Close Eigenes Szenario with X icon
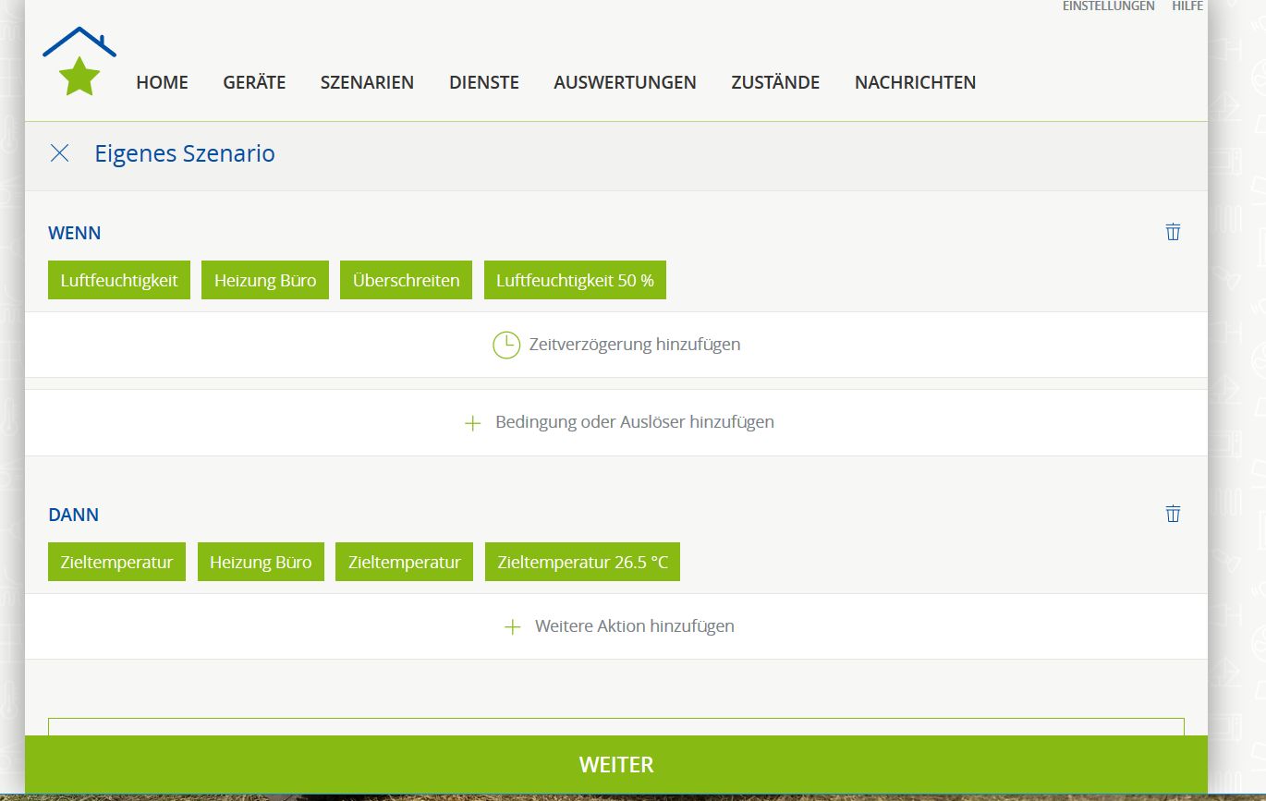This screenshot has width=1266, height=801. pyautogui.click(x=59, y=153)
